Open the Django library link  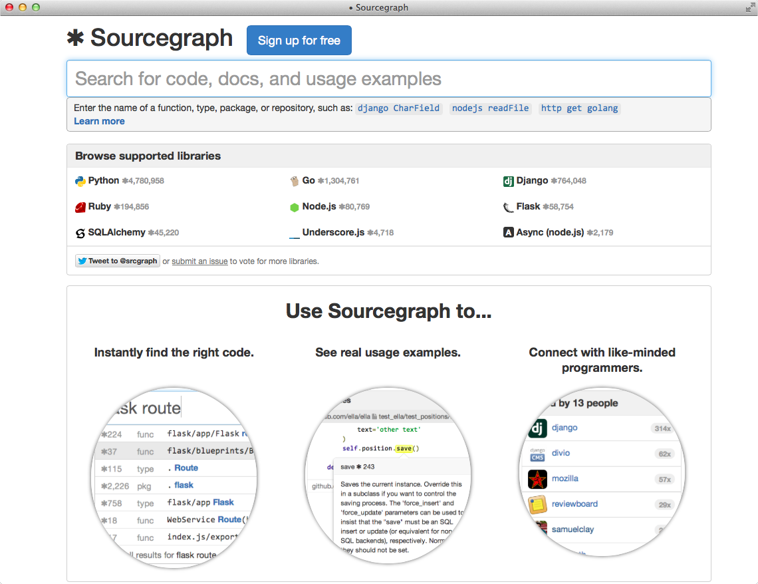[532, 180]
